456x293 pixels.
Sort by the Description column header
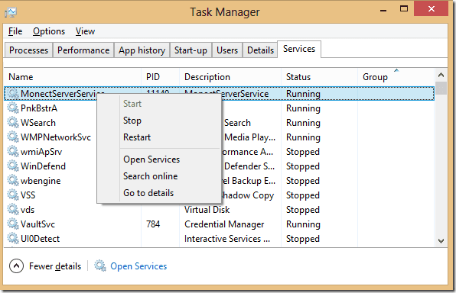click(x=230, y=77)
